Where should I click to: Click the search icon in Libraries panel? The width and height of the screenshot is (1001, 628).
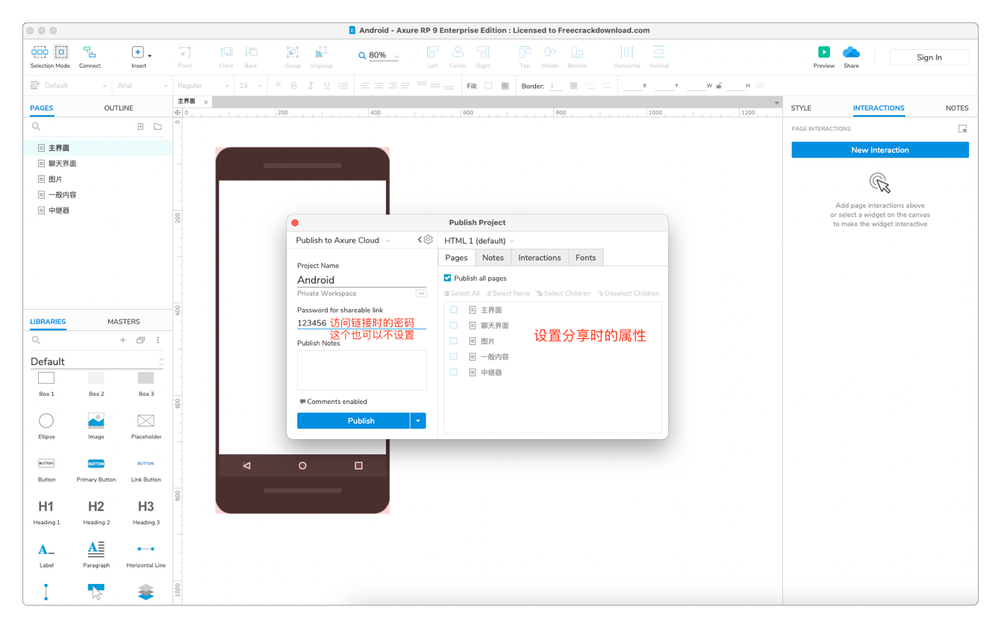click(x=36, y=341)
